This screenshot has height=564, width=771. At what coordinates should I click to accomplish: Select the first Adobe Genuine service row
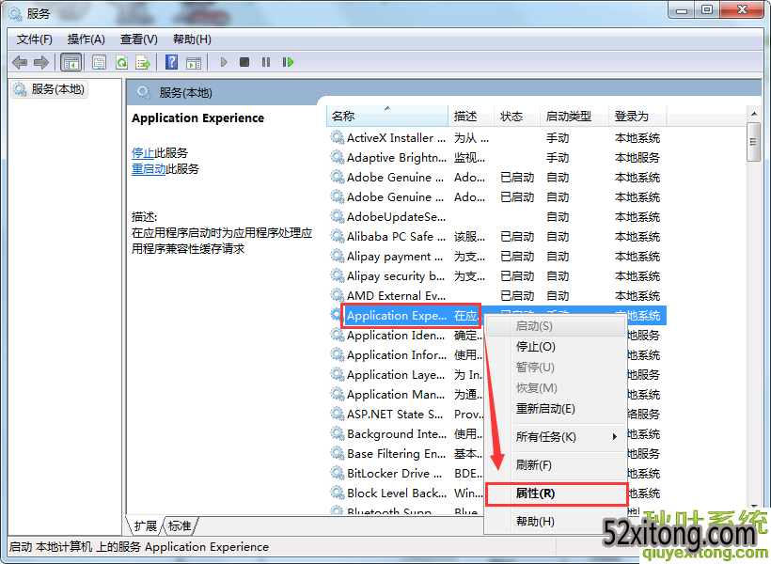click(498, 177)
